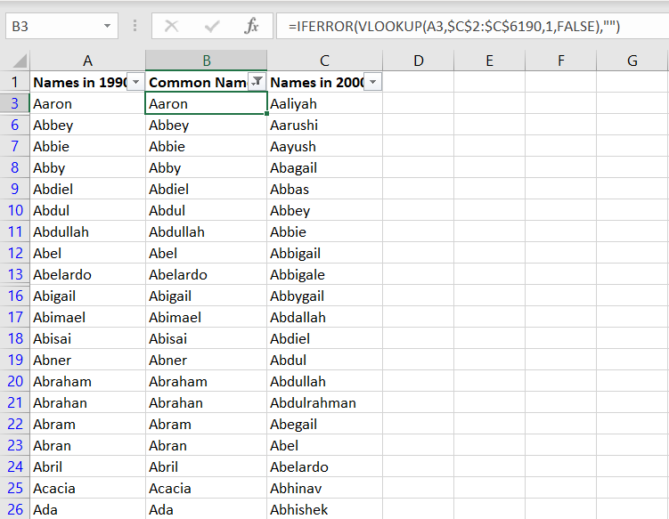Select column E header

coord(489,61)
